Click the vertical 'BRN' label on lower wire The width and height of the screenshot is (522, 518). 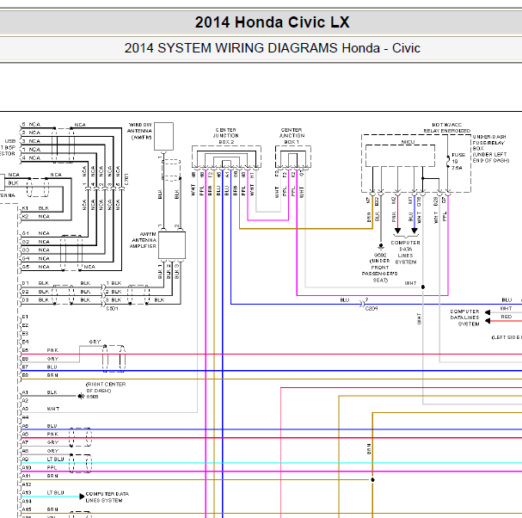[369, 449]
